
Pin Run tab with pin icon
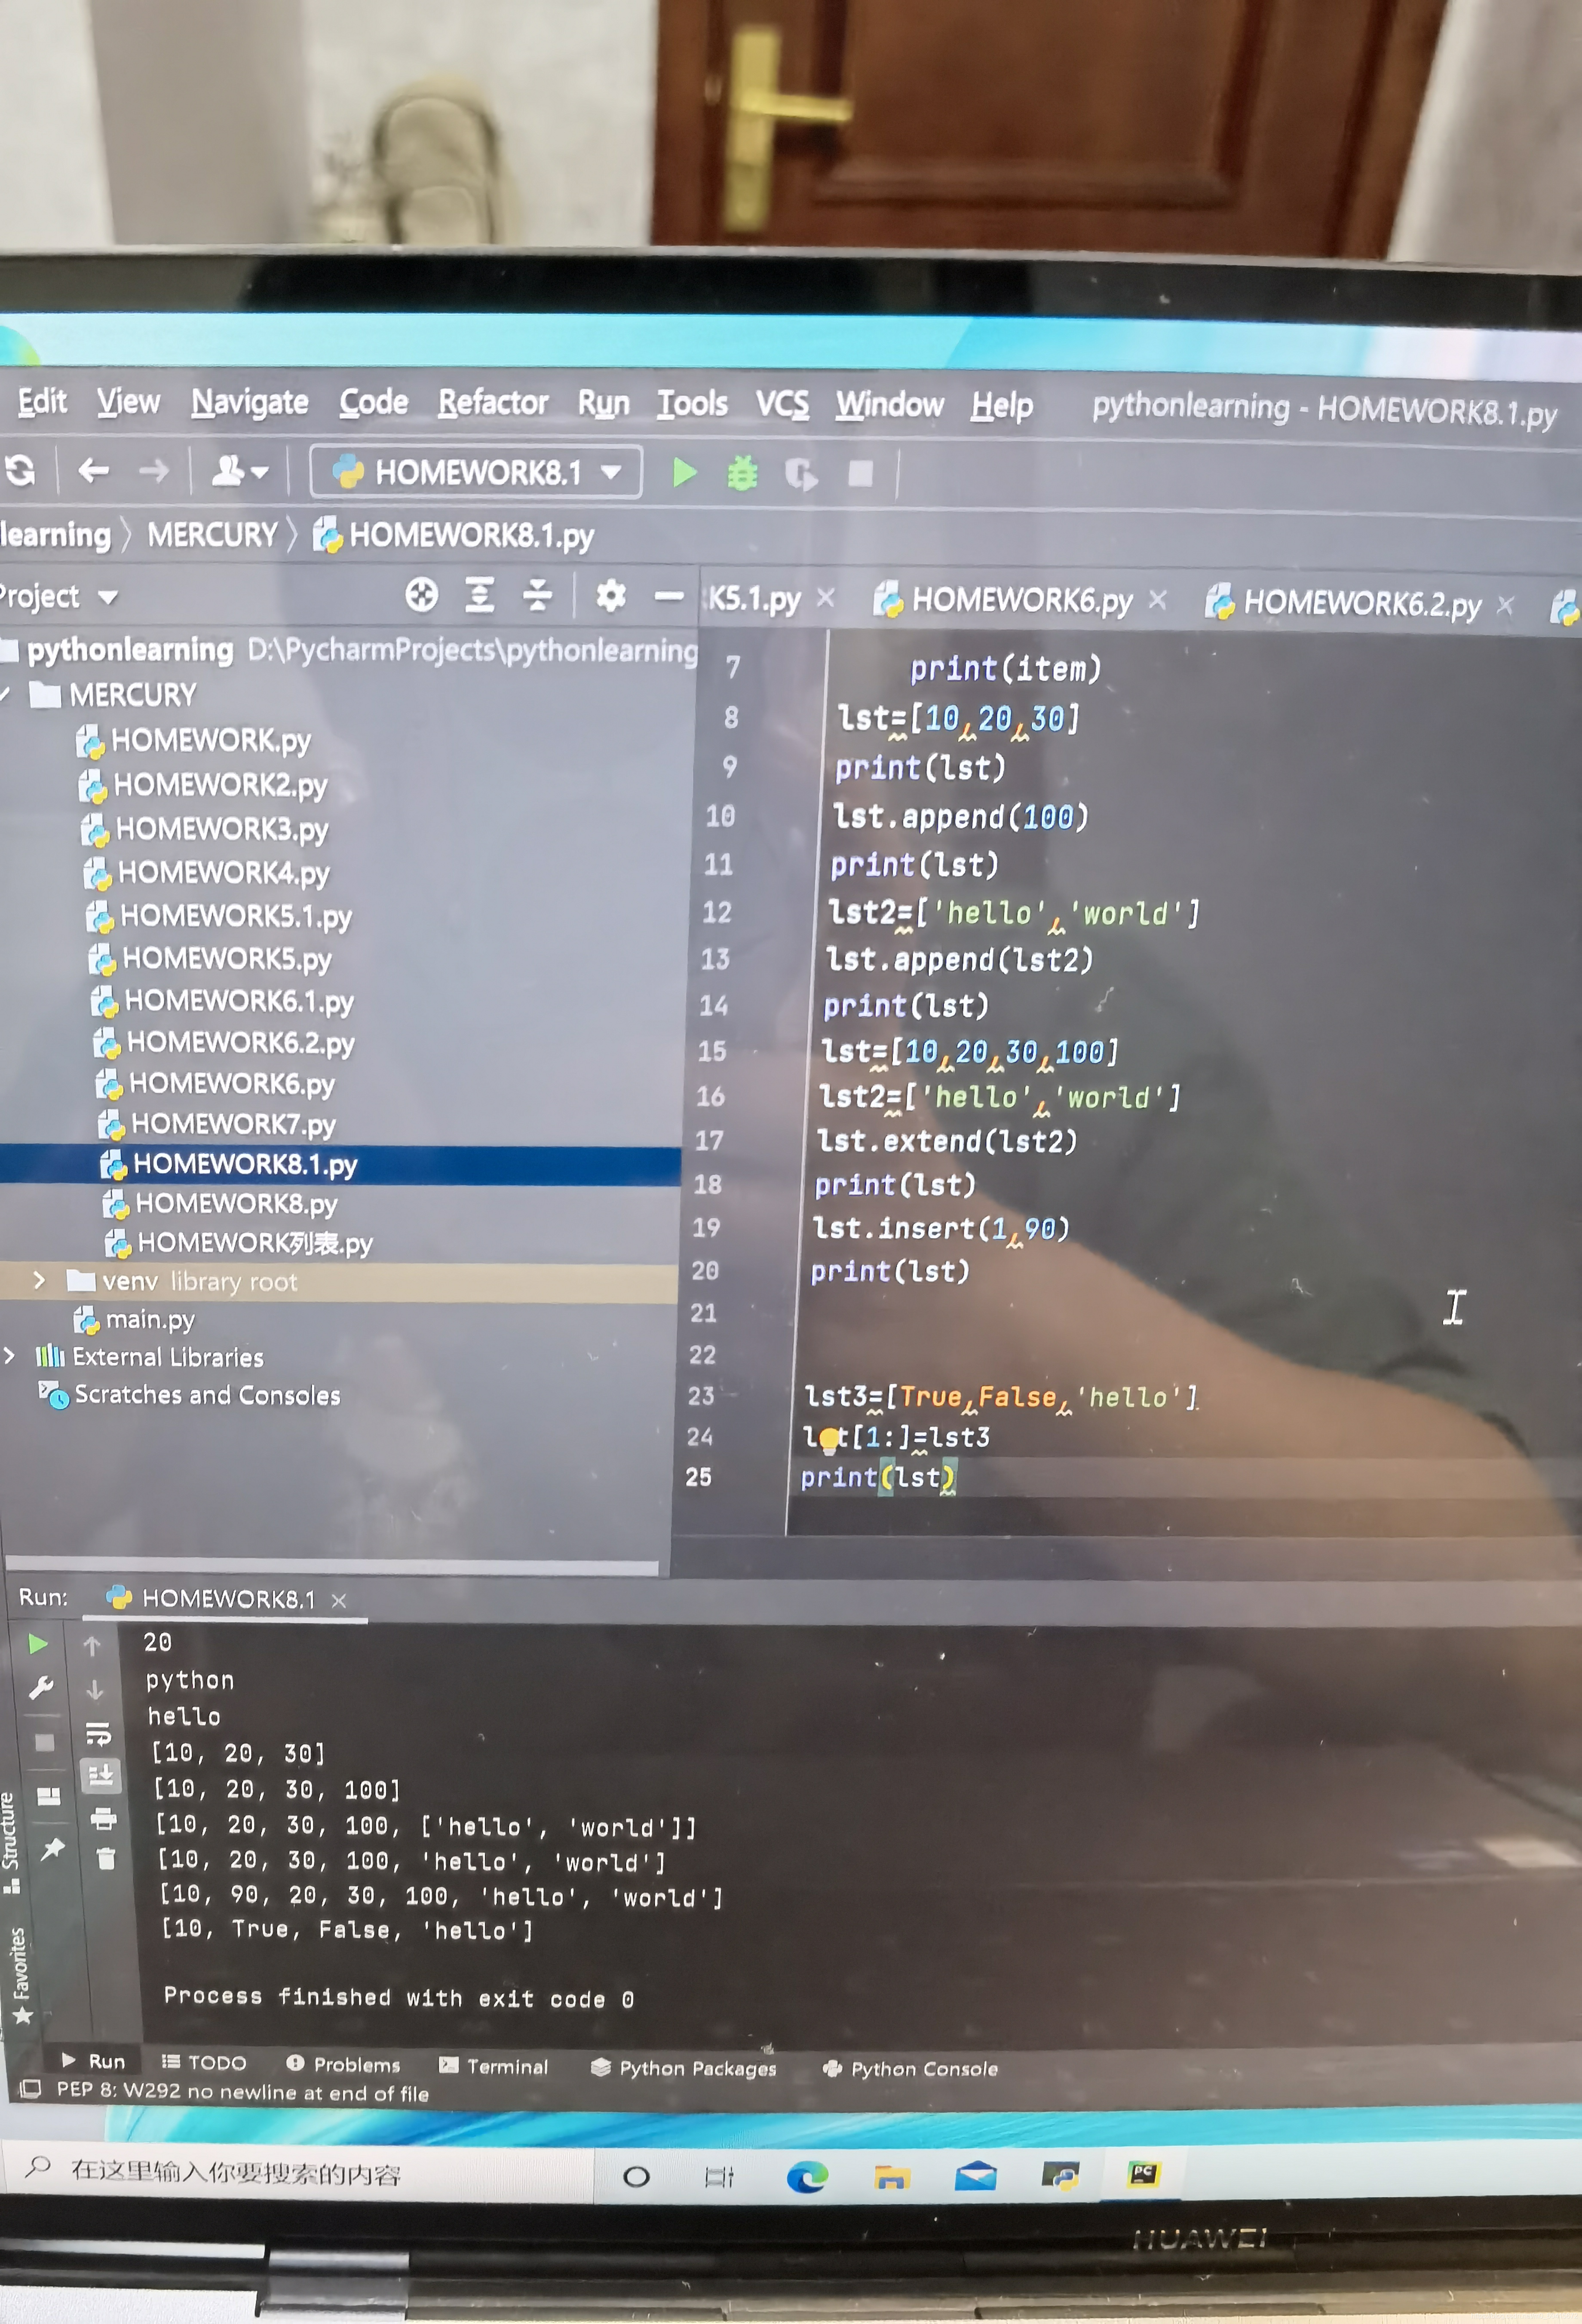click(x=52, y=1849)
